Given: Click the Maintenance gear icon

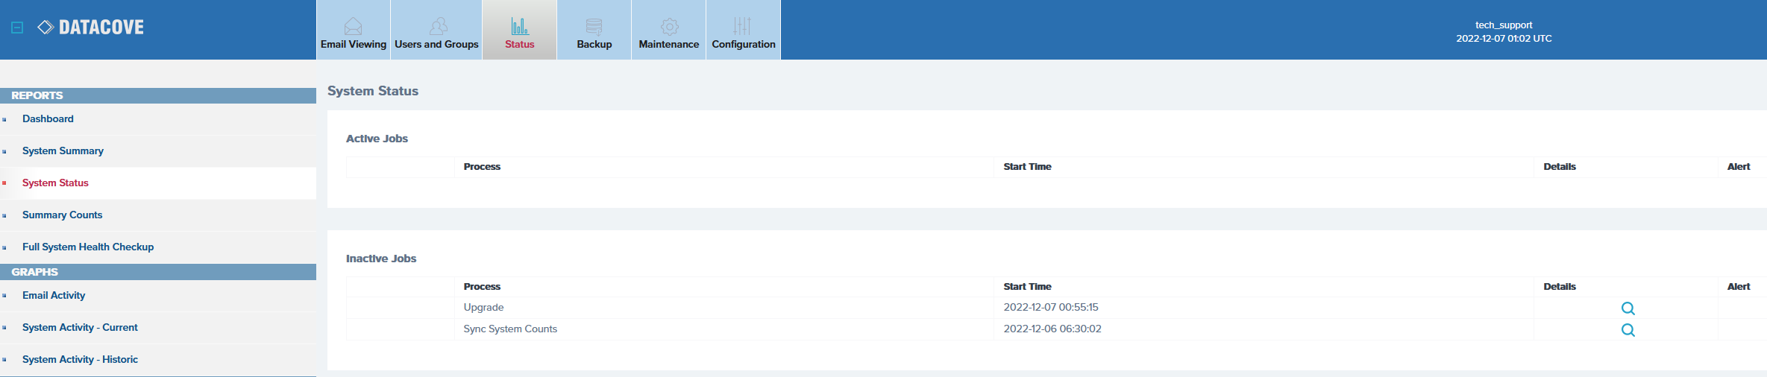Looking at the screenshot, I should point(669,27).
